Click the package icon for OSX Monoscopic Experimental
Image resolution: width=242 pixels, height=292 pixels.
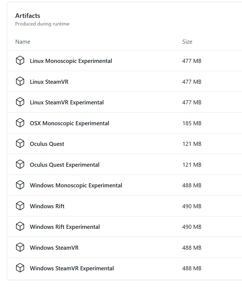click(20, 123)
